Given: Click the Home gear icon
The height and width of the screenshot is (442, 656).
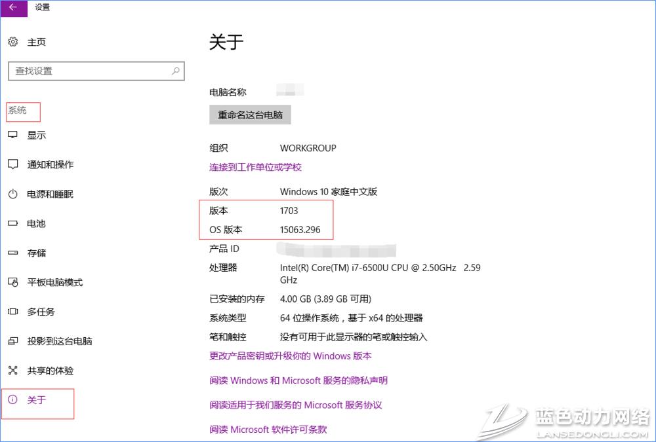Looking at the screenshot, I should click(12, 42).
